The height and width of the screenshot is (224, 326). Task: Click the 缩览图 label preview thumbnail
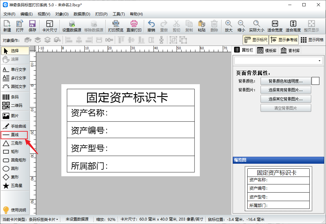278,188
